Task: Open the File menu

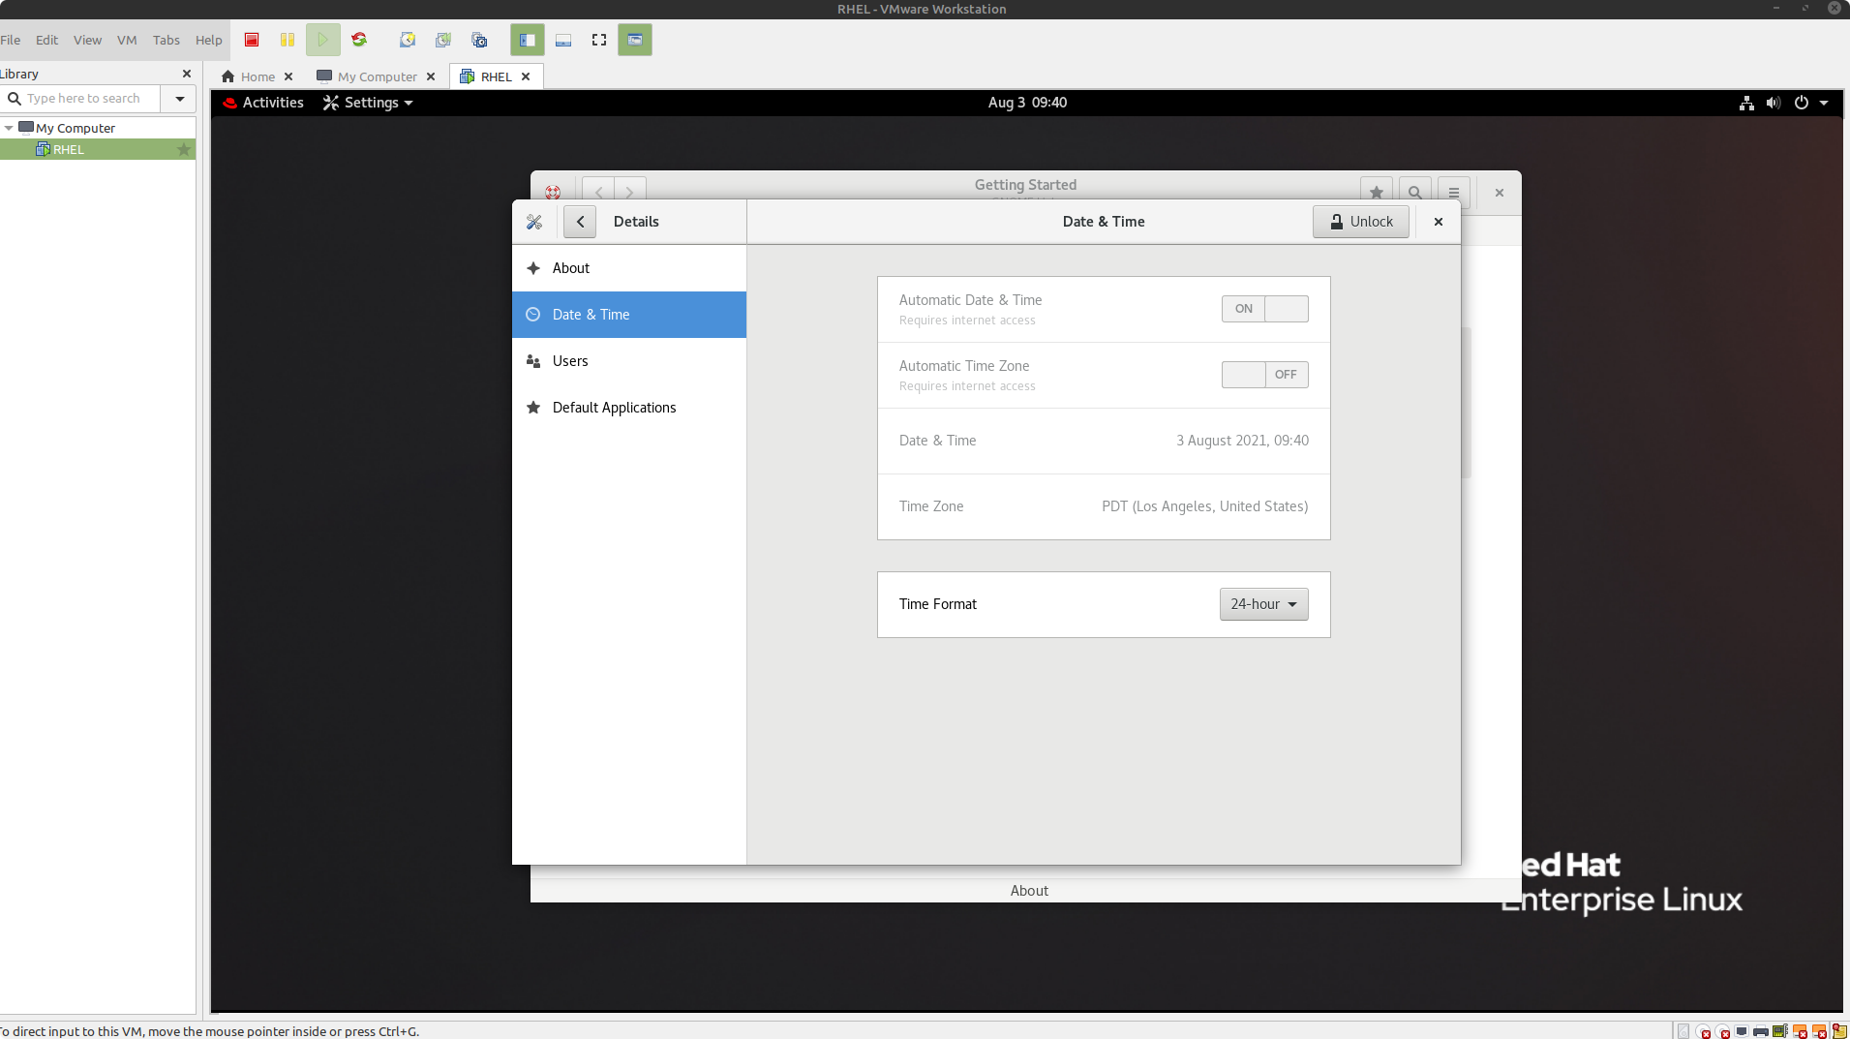Action: pos(11,40)
